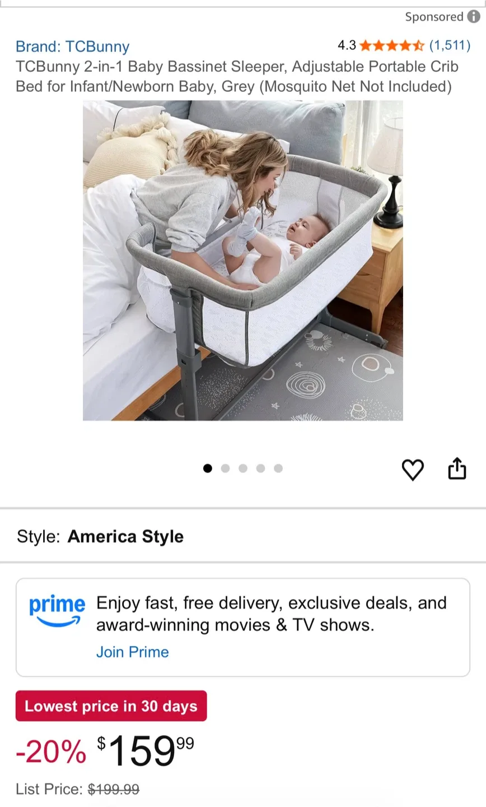Select the fourth image carousel dot
The image size is (486, 807).
(x=260, y=469)
